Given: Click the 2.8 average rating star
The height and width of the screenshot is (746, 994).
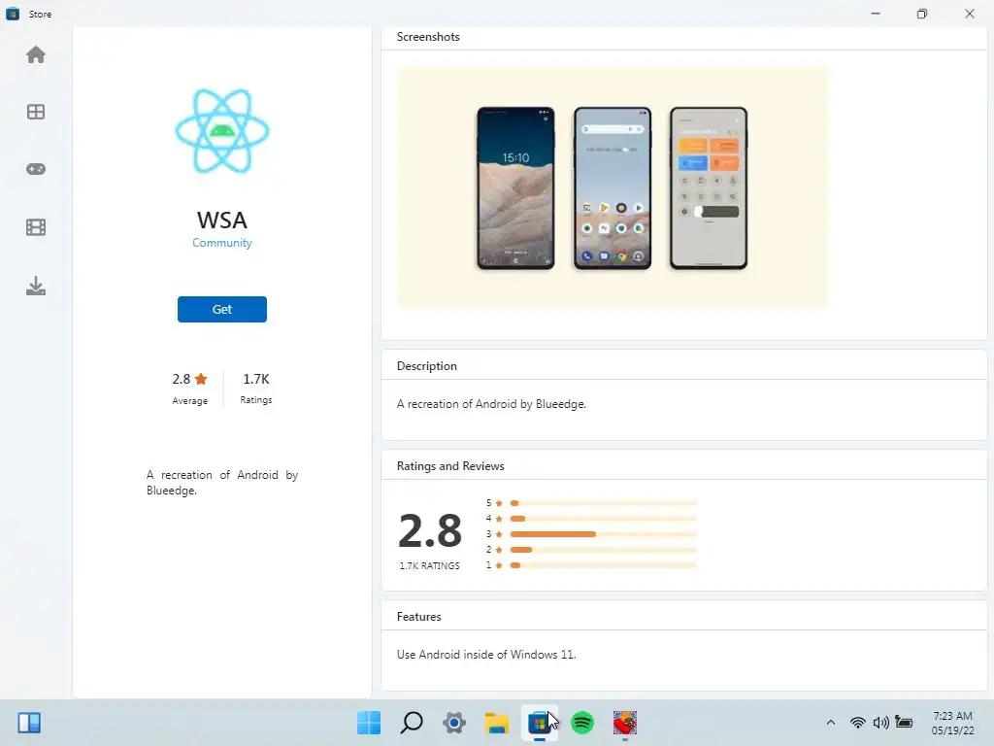Looking at the screenshot, I should click(201, 379).
